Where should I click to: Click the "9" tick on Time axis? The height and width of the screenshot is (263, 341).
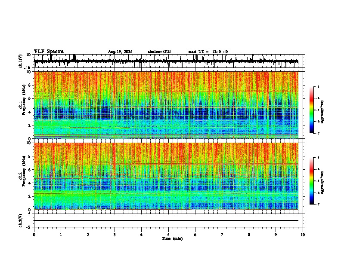click(x=276, y=235)
